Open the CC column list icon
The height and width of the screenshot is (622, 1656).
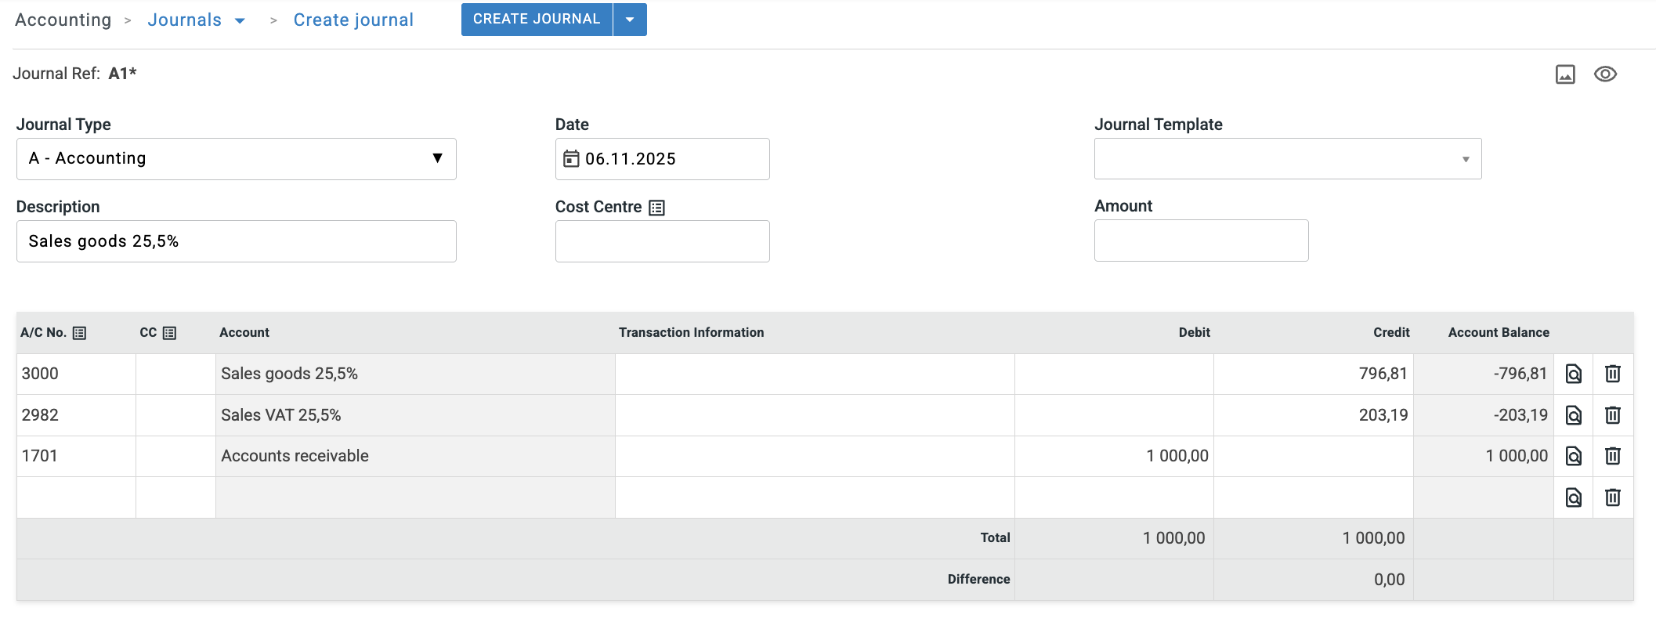169,333
